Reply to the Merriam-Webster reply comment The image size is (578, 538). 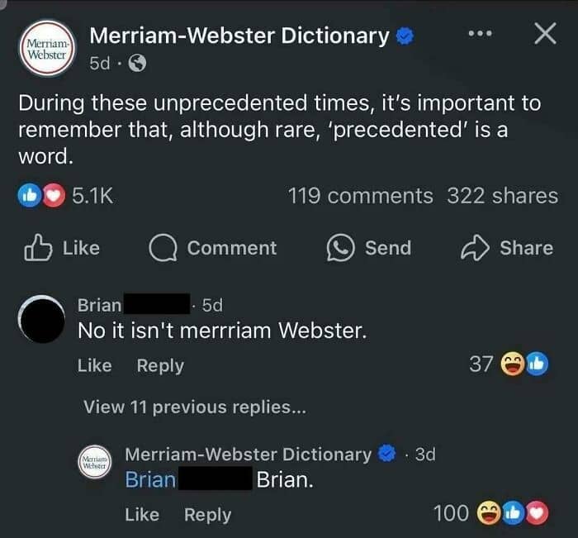[x=207, y=514]
